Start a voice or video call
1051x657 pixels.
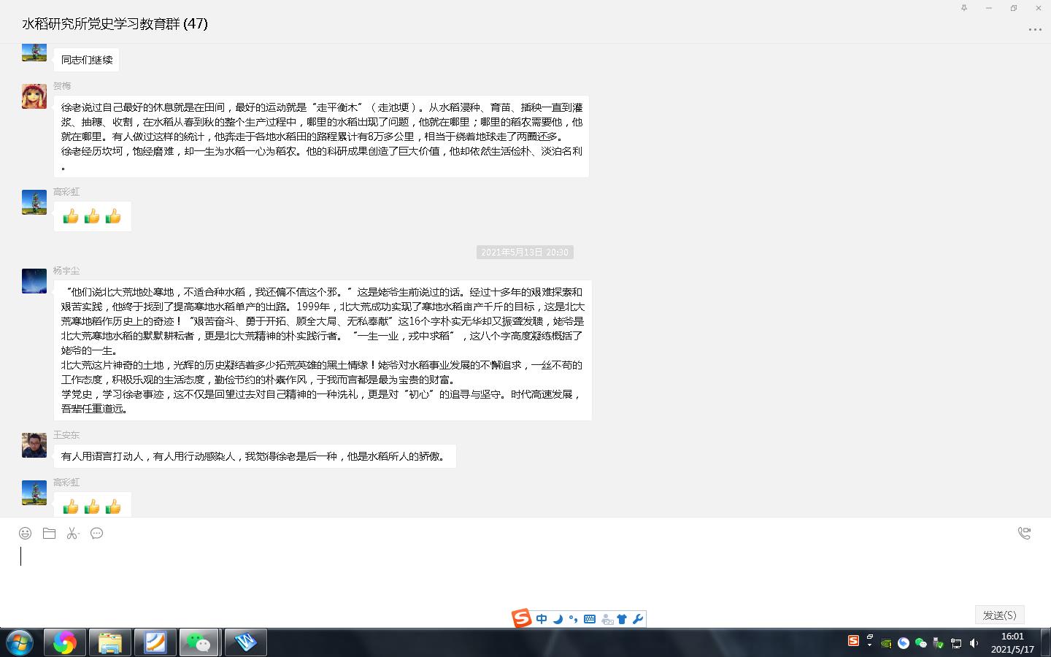[1024, 534]
